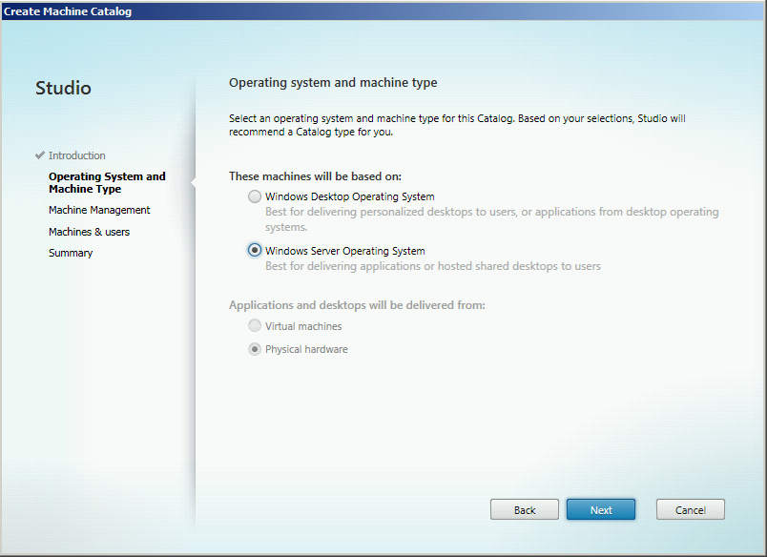767x557 pixels.
Task: Click the checkmark icon beside Introduction
Action: [40, 155]
